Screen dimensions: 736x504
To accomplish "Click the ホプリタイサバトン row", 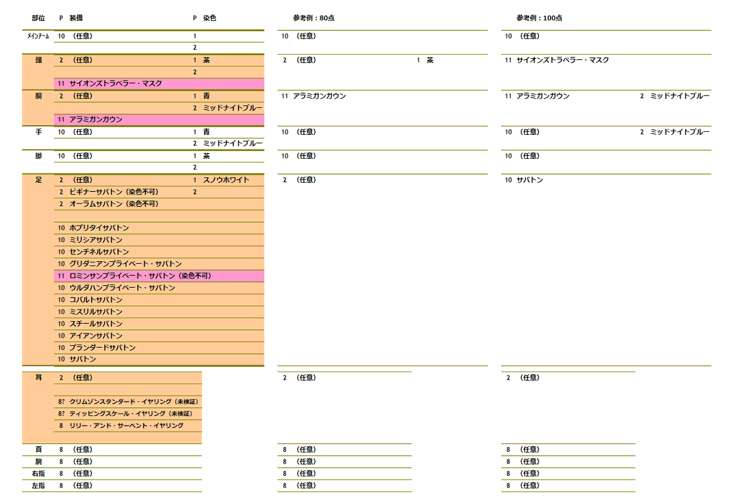I will [x=159, y=228].
